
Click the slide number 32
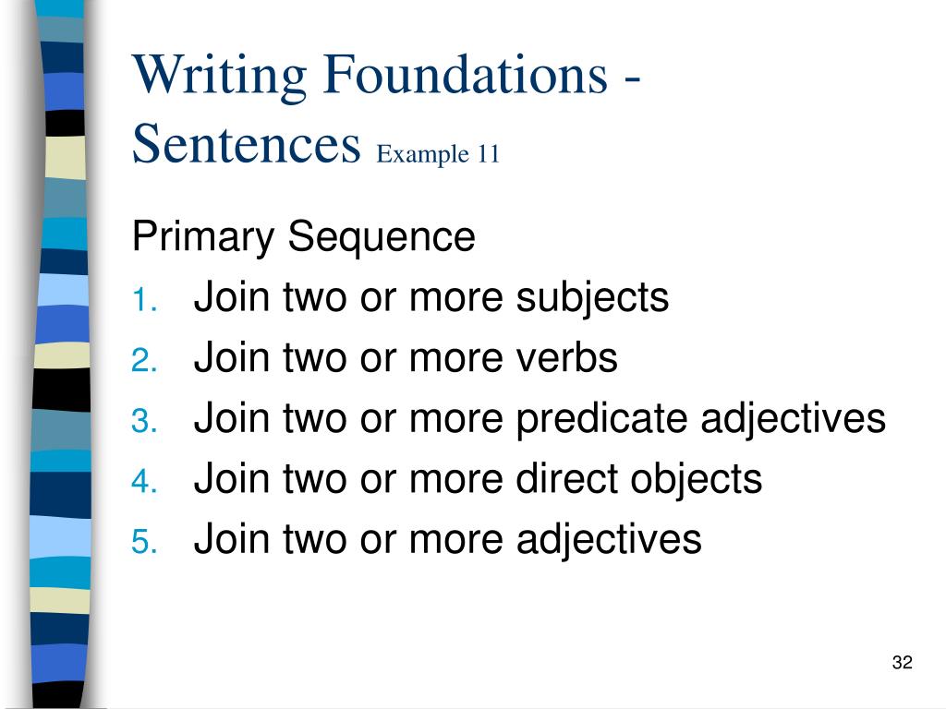tap(902, 662)
